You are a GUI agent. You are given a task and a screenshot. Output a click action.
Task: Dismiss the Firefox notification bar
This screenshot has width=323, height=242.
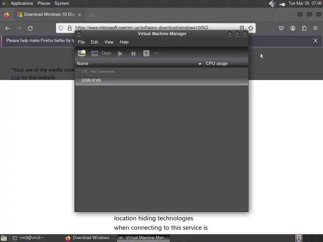point(315,41)
